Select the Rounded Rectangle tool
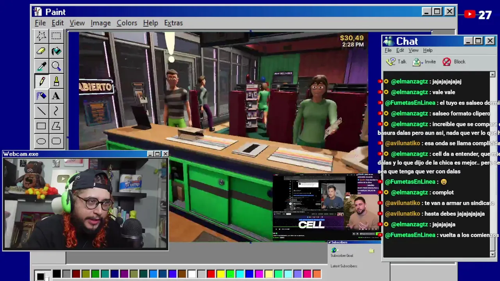Image resolution: width=500 pixels, height=281 pixels. (56, 141)
